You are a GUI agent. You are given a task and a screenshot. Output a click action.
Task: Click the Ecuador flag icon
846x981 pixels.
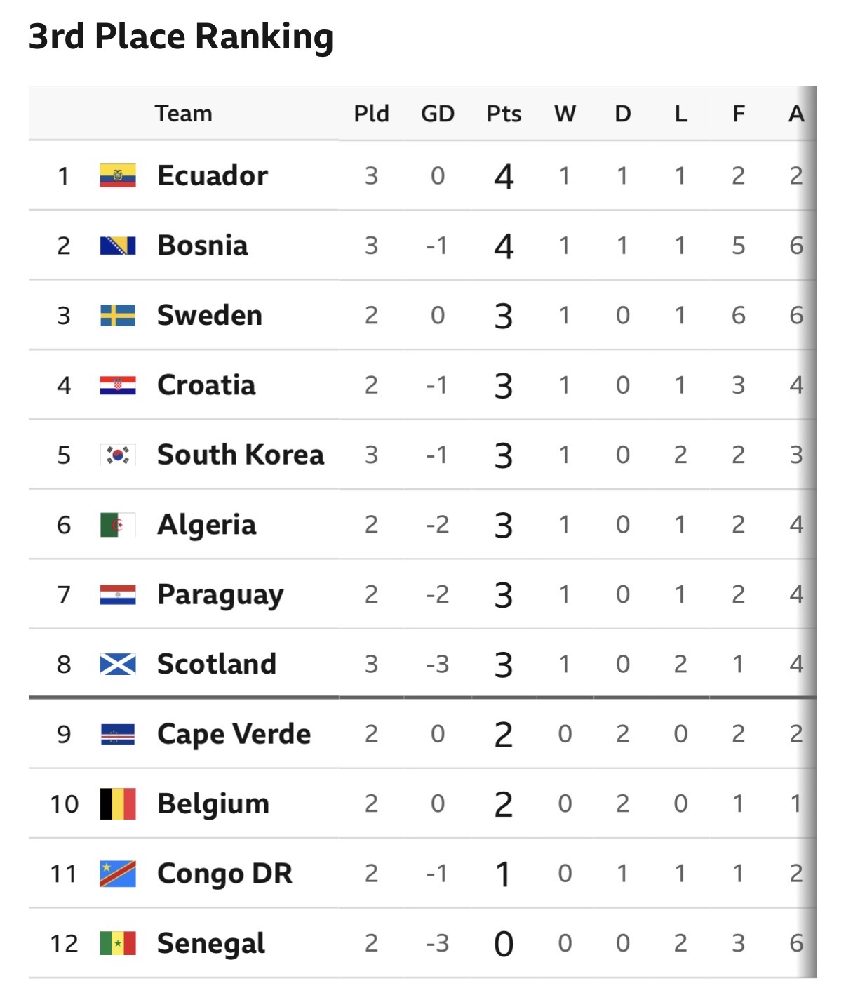pyautogui.click(x=118, y=175)
